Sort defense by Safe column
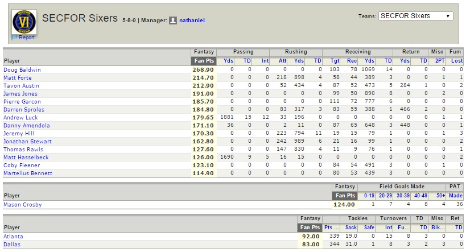The height and width of the screenshot is (252, 466). coord(369,228)
